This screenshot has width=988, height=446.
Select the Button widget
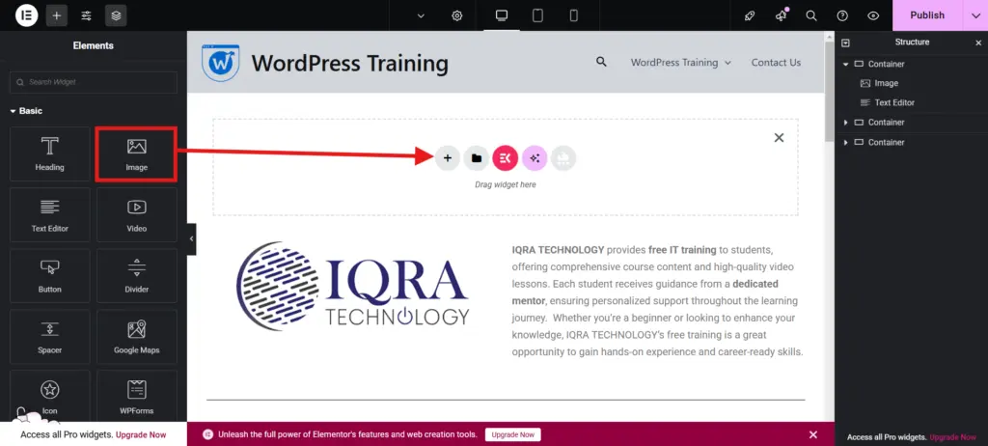[50, 276]
